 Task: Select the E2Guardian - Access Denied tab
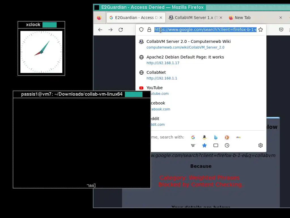(x=136, y=18)
